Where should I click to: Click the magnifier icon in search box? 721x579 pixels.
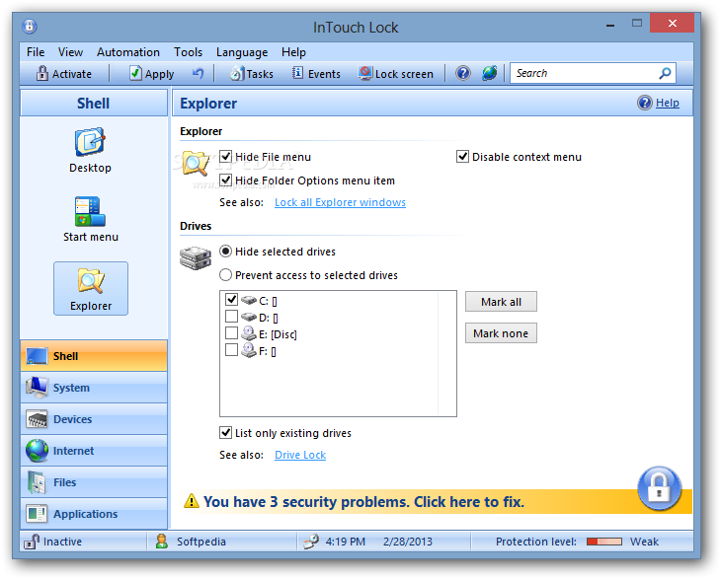click(665, 73)
